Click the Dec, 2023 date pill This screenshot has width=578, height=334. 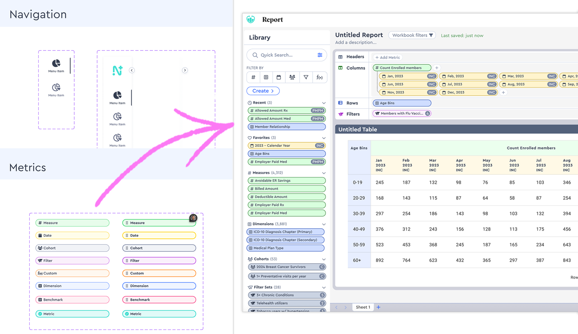point(468,92)
